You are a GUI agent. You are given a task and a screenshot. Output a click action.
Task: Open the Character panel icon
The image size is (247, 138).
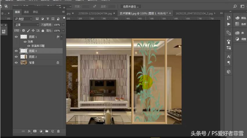pyautogui.click(x=228, y=57)
